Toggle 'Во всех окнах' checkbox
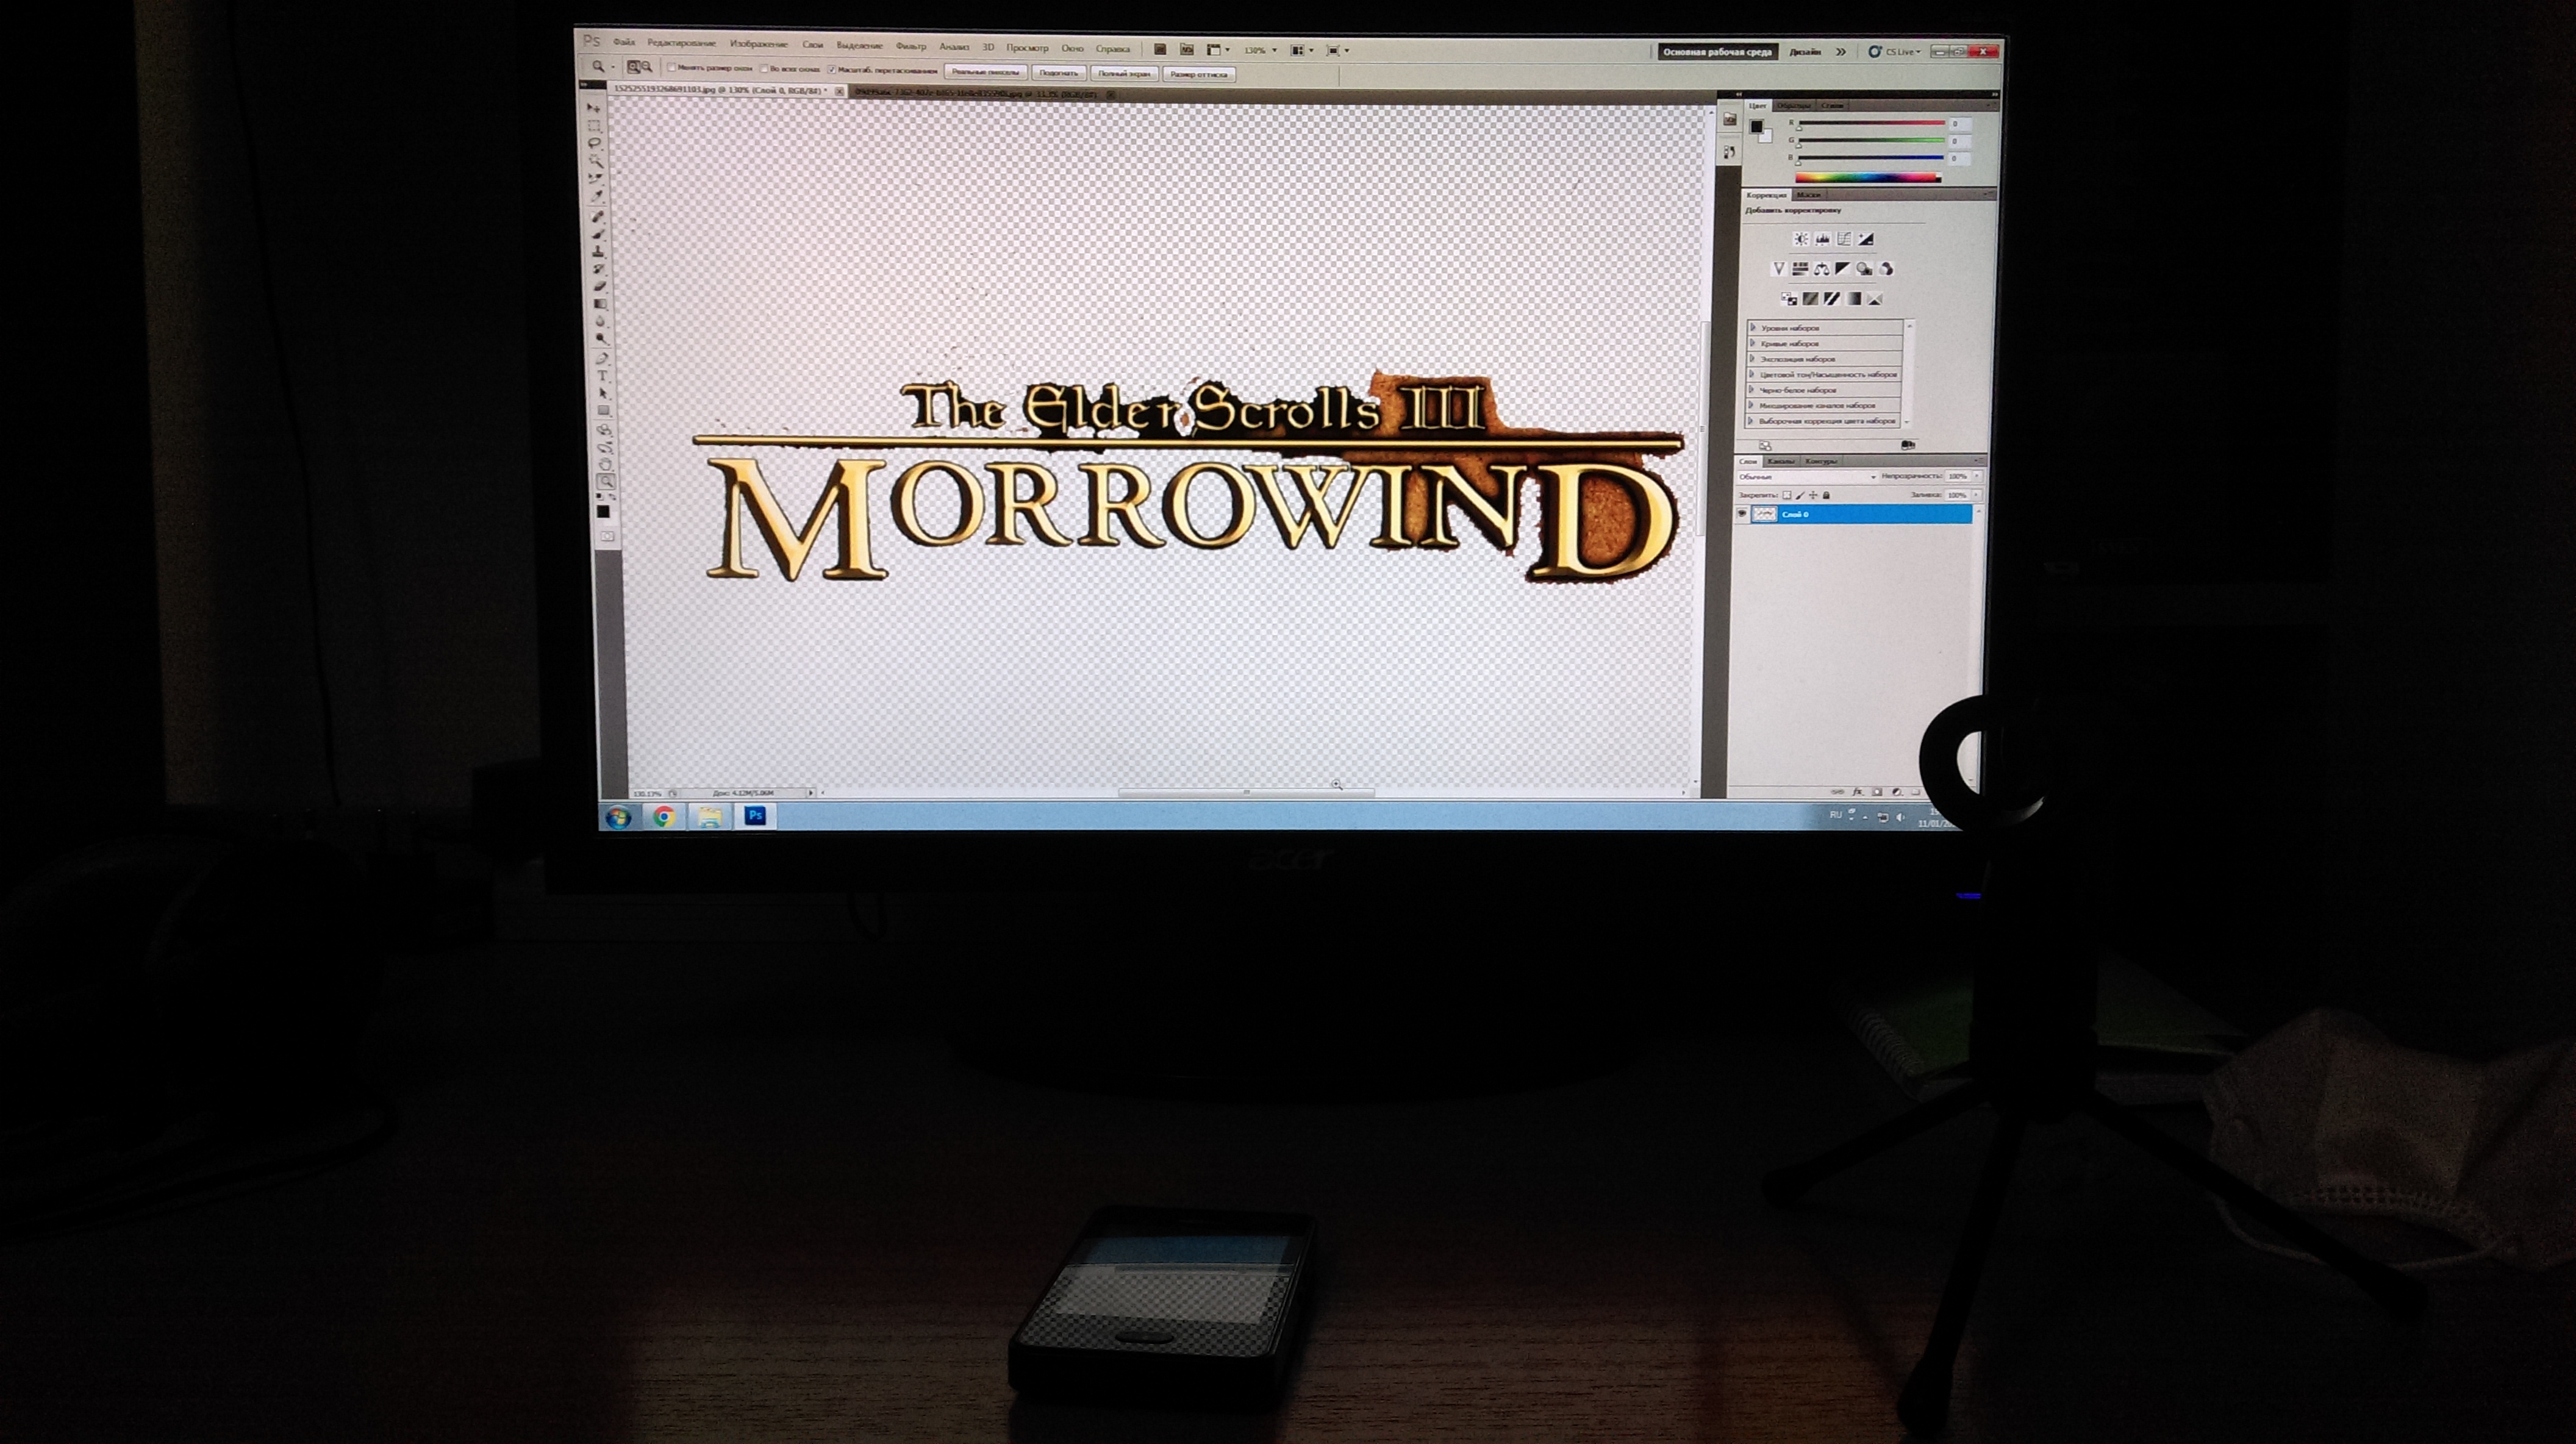The height and width of the screenshot is (1444, 2576). coord(764,69)
